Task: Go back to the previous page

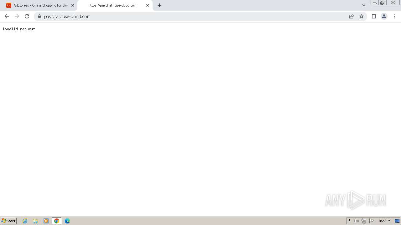Action: point(7,16)
